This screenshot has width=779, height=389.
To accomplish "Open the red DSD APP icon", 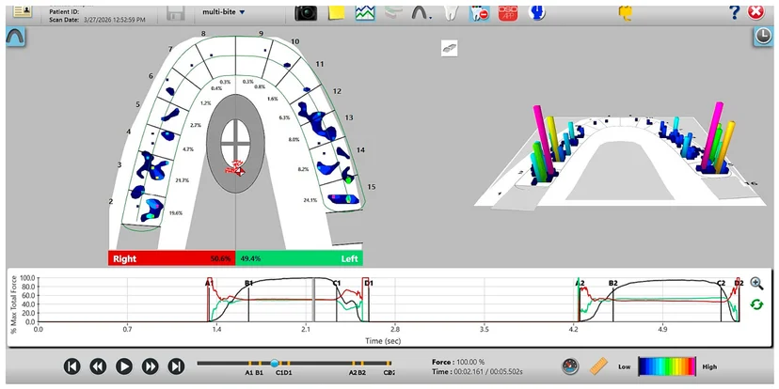I will (508, 13).
